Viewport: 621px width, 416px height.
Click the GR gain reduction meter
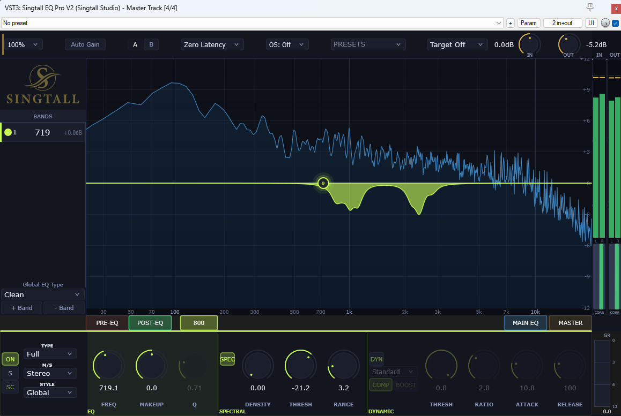(x=602, y=373)
